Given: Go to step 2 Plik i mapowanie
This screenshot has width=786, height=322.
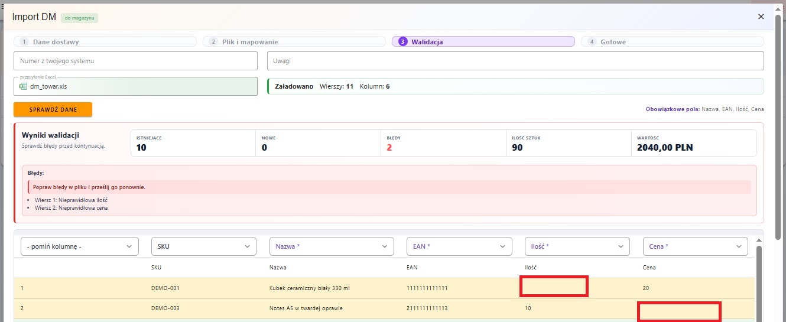Looking at the screenshot, I should (x=294, y=42).
